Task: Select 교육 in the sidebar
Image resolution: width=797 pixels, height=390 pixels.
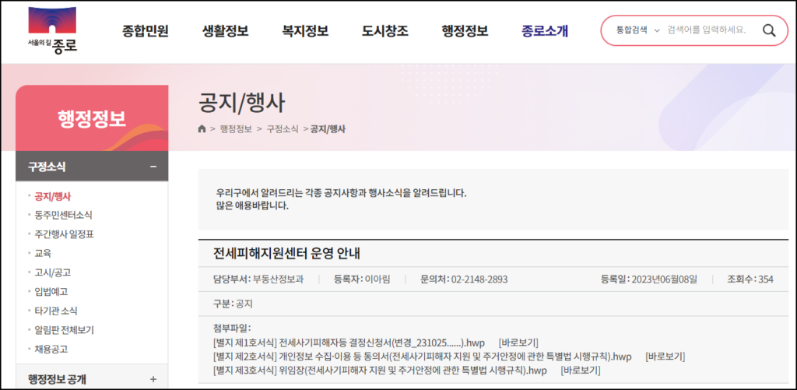Action: coord(43,253)
